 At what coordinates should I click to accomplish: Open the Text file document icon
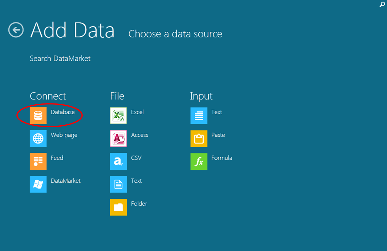(118, 184)
